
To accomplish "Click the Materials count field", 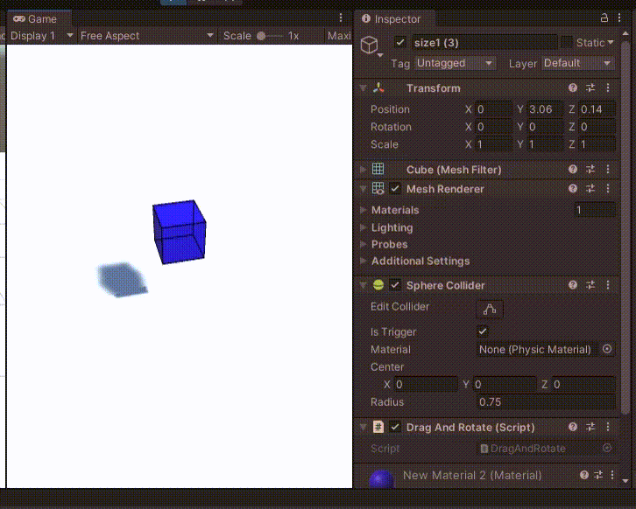I will (x=595, y=210).
